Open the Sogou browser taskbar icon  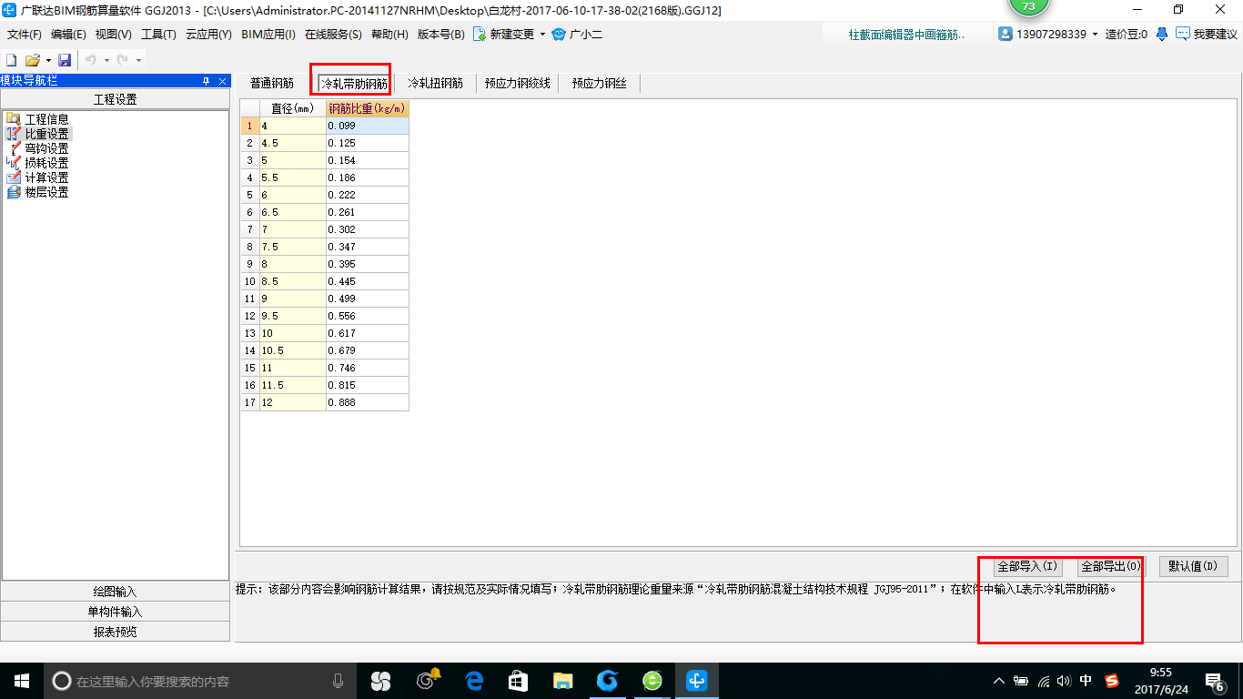[607, 681]
